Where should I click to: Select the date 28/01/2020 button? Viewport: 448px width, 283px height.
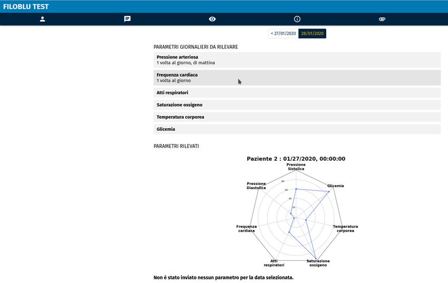tap(313, 33)
